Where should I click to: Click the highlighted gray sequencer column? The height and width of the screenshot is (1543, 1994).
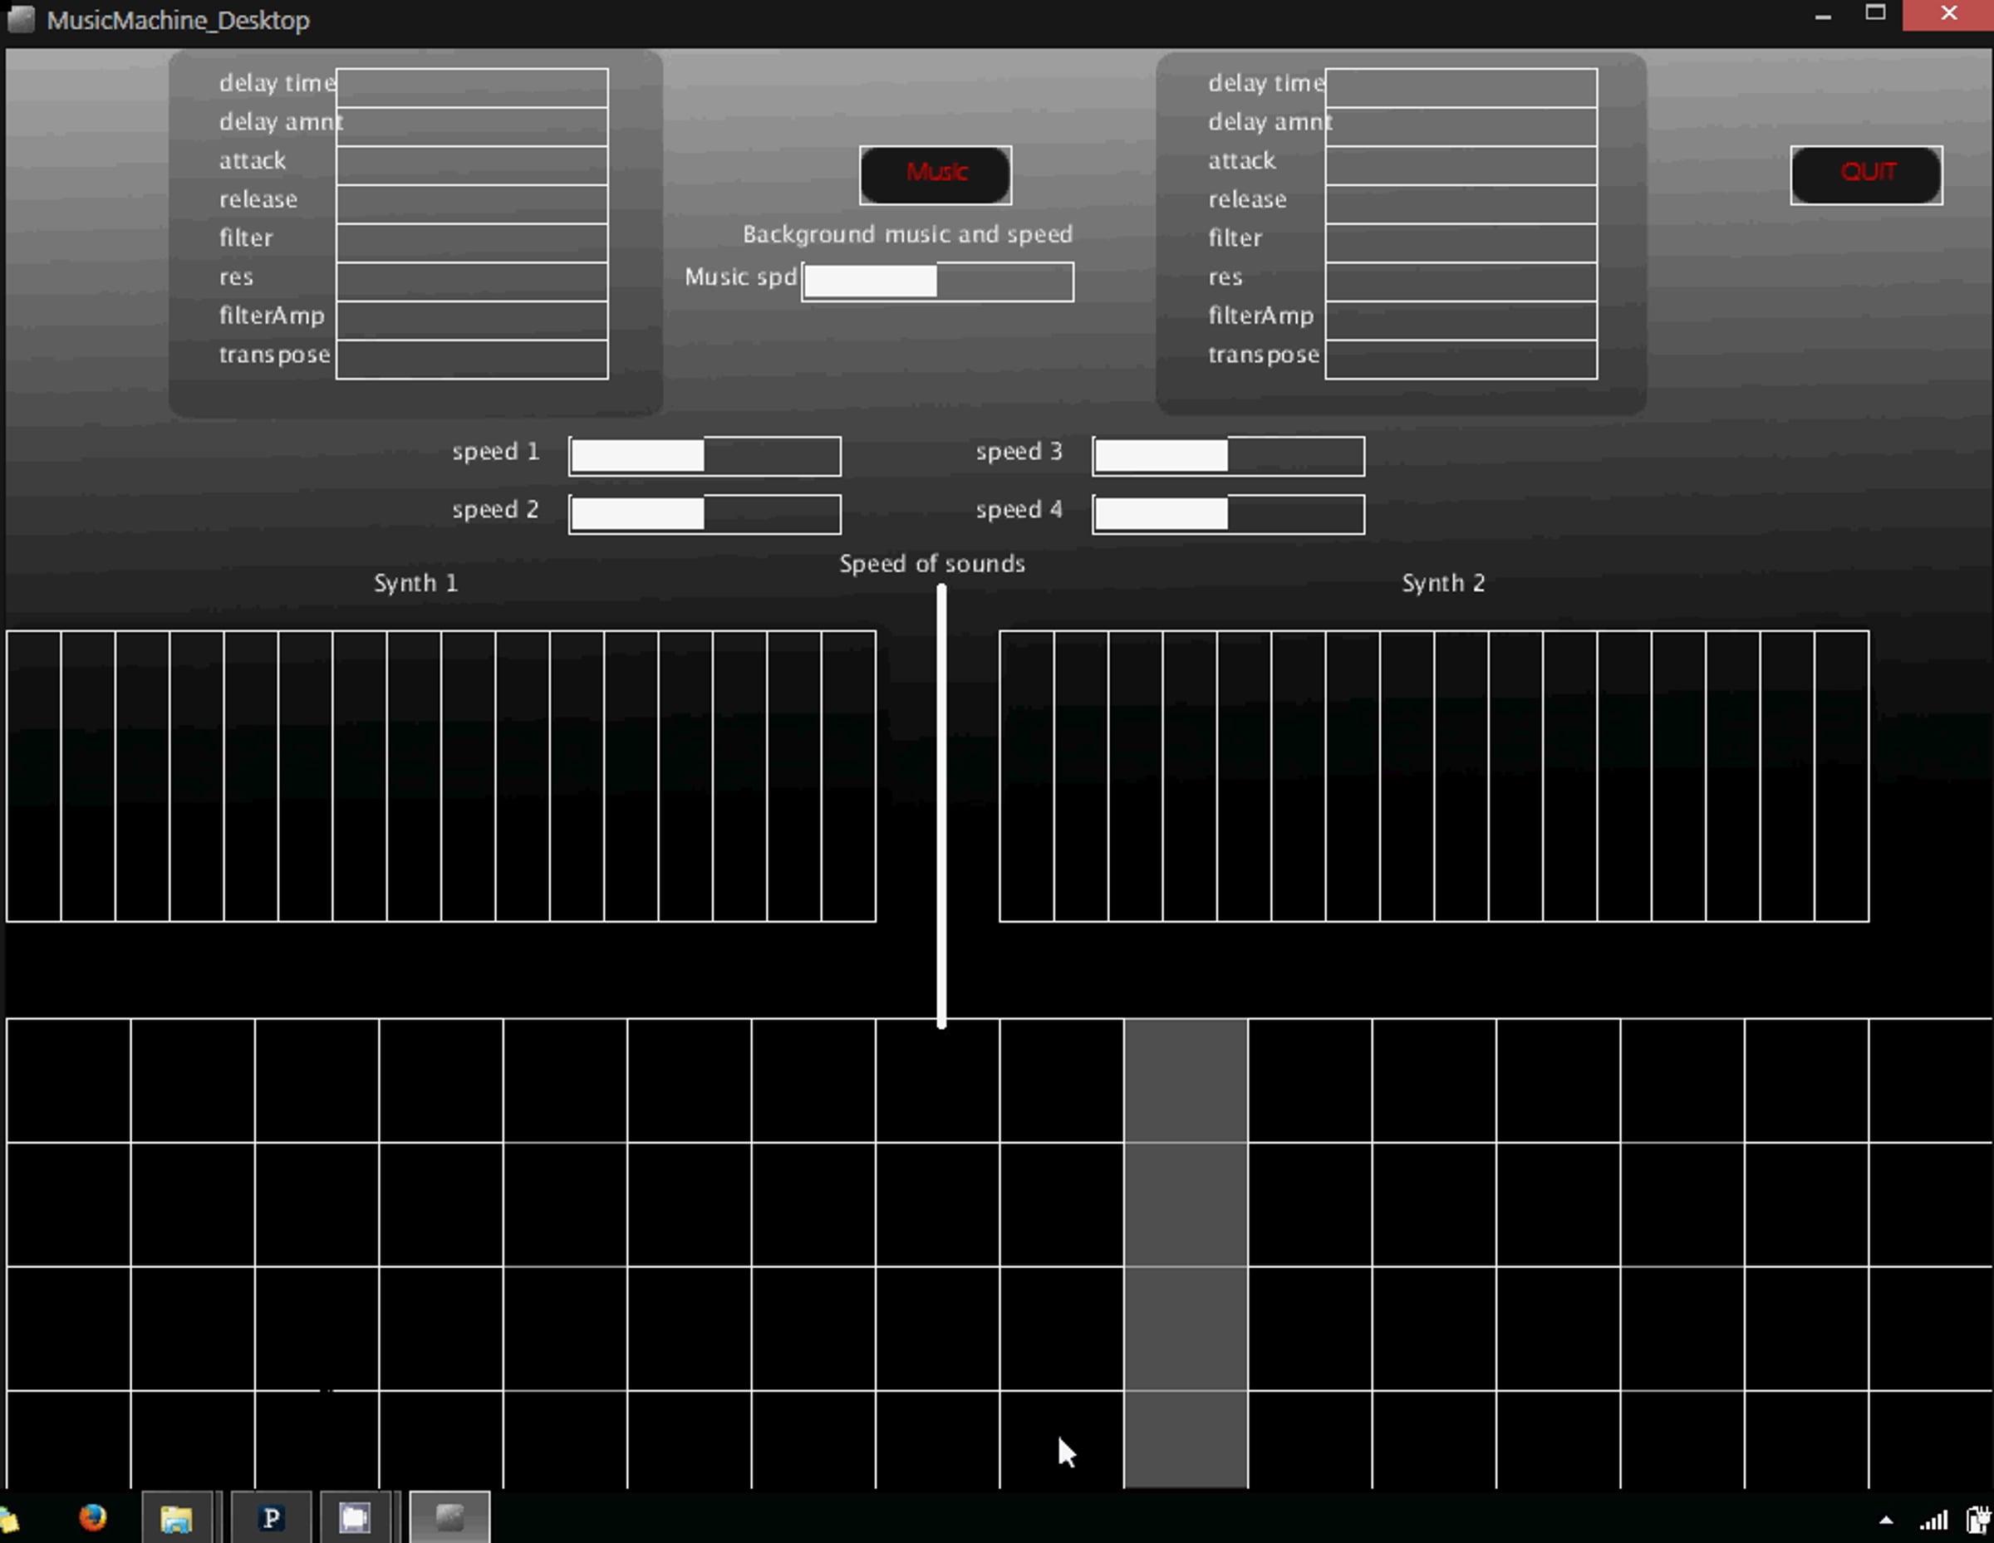[1185, 1204]
